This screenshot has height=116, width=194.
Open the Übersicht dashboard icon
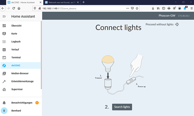[x=4, y=26]
